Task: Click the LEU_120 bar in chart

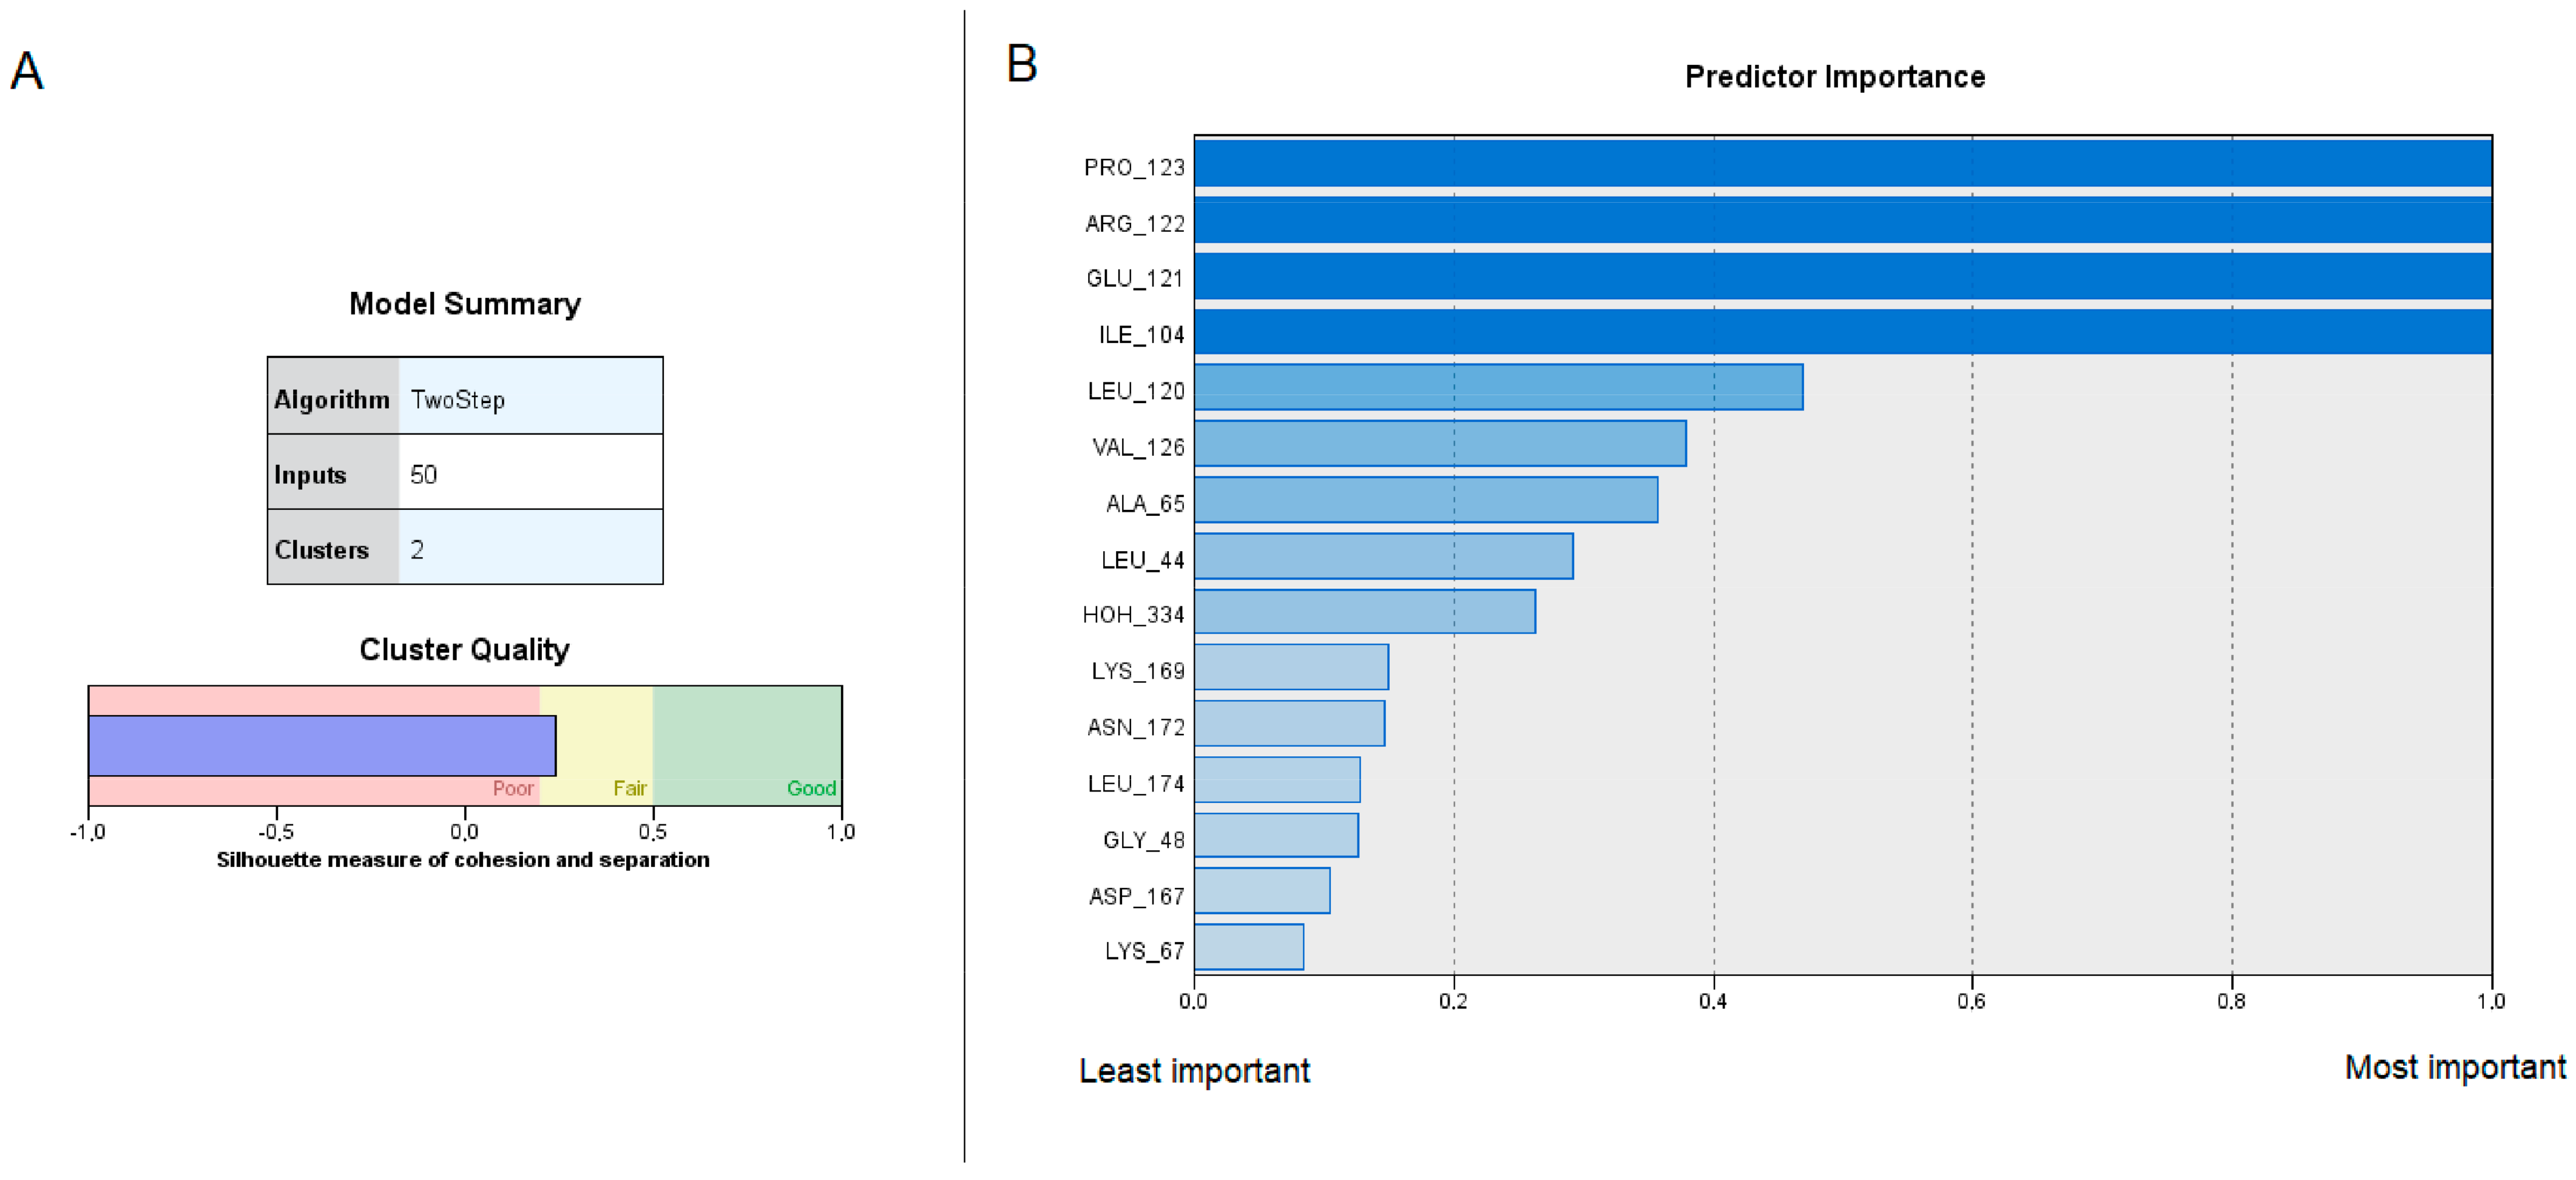Action: click(x=1498, y=387)
